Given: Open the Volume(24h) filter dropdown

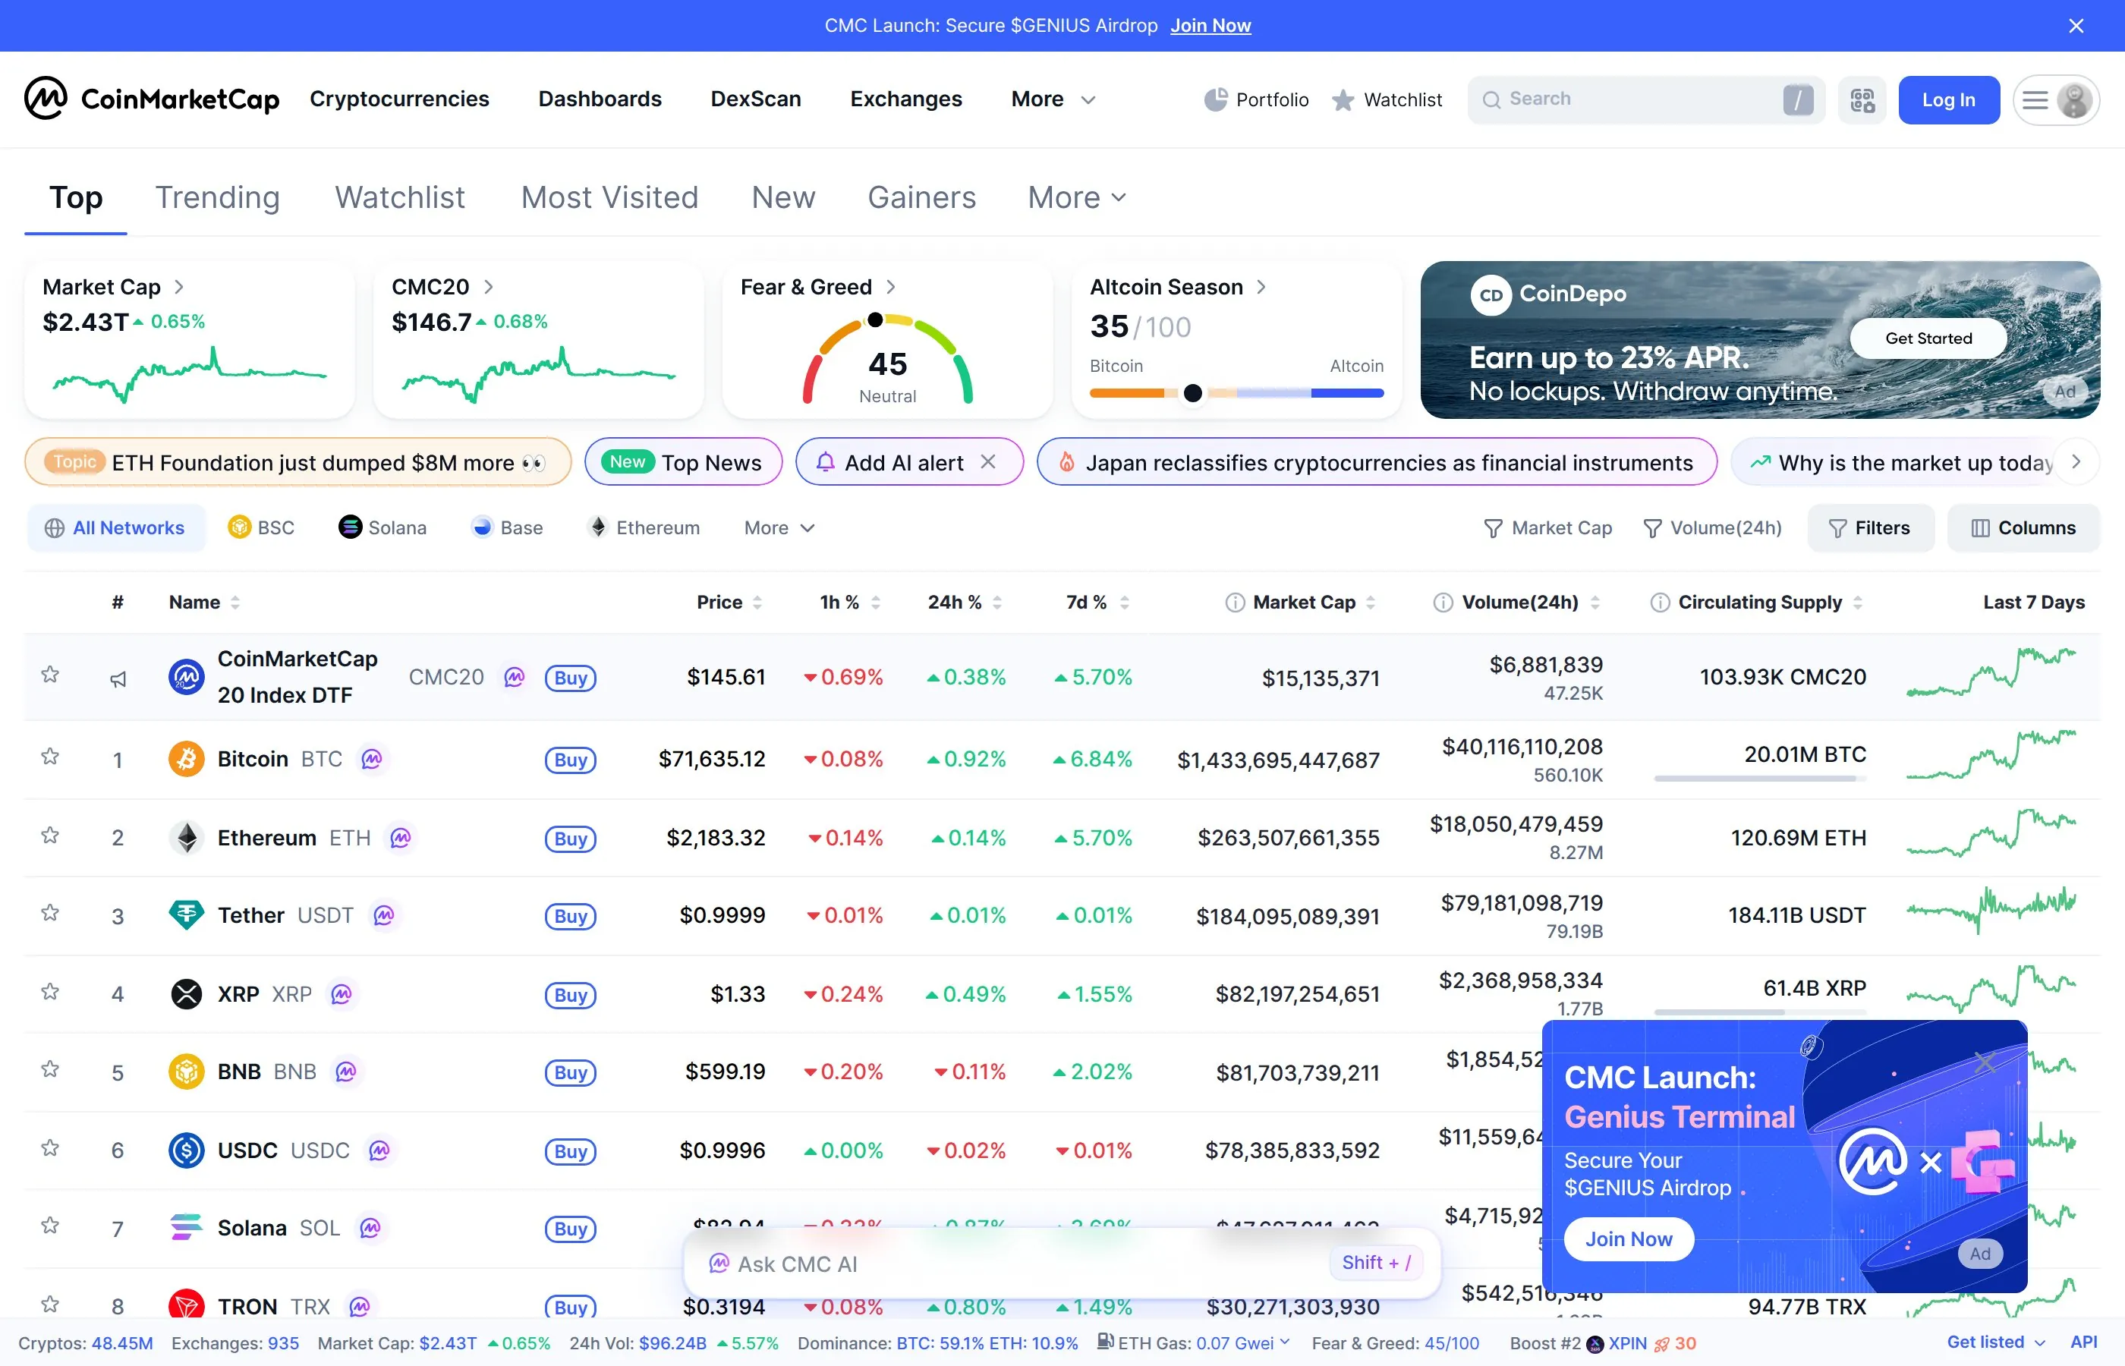Looking at the screenshot, I should pos(1713,527).
